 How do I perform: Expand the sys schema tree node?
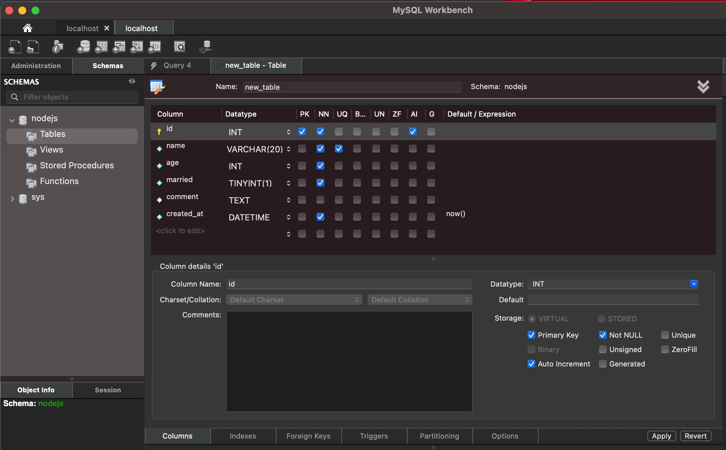(12, 198)
